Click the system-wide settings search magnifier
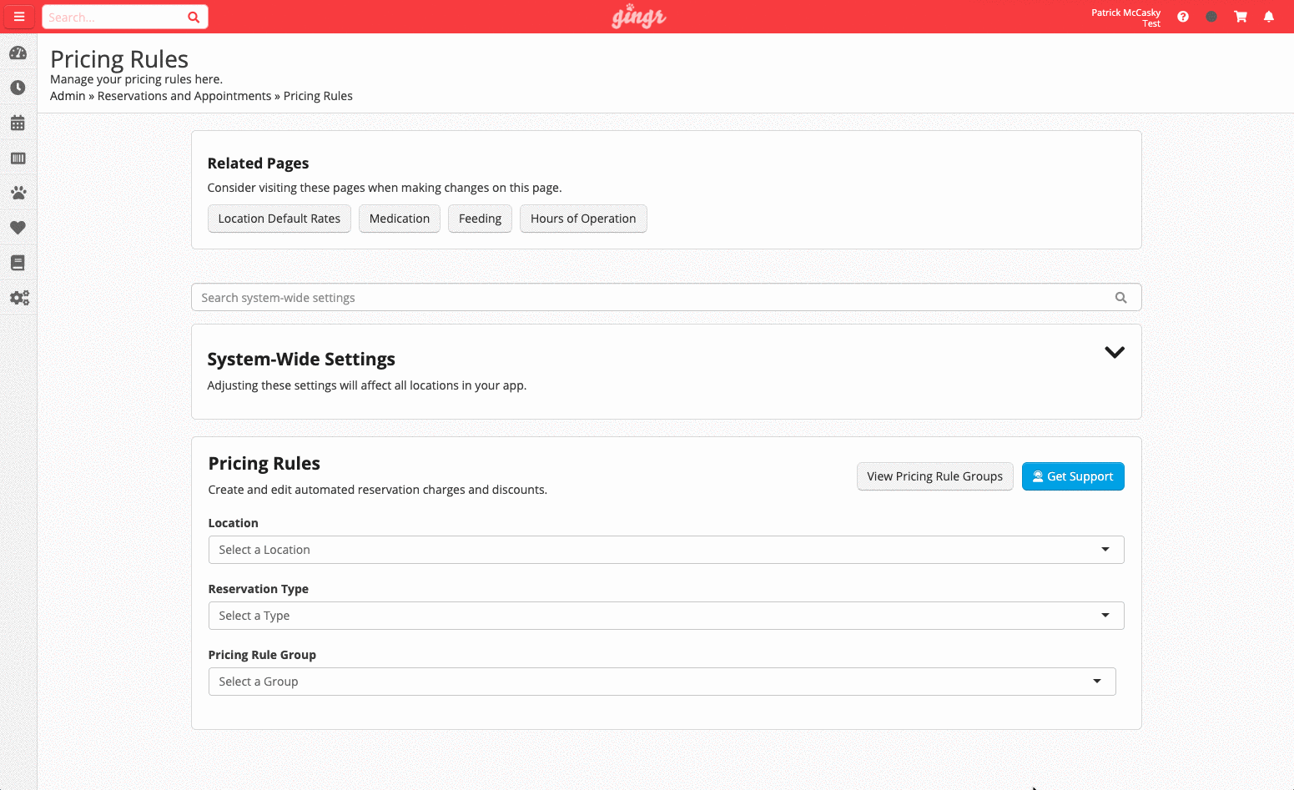 [x=1120, y=298]
